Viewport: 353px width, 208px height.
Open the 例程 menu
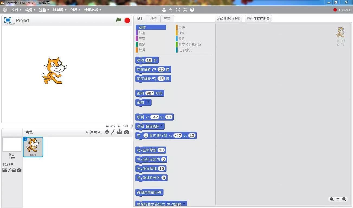click(75, 10)
